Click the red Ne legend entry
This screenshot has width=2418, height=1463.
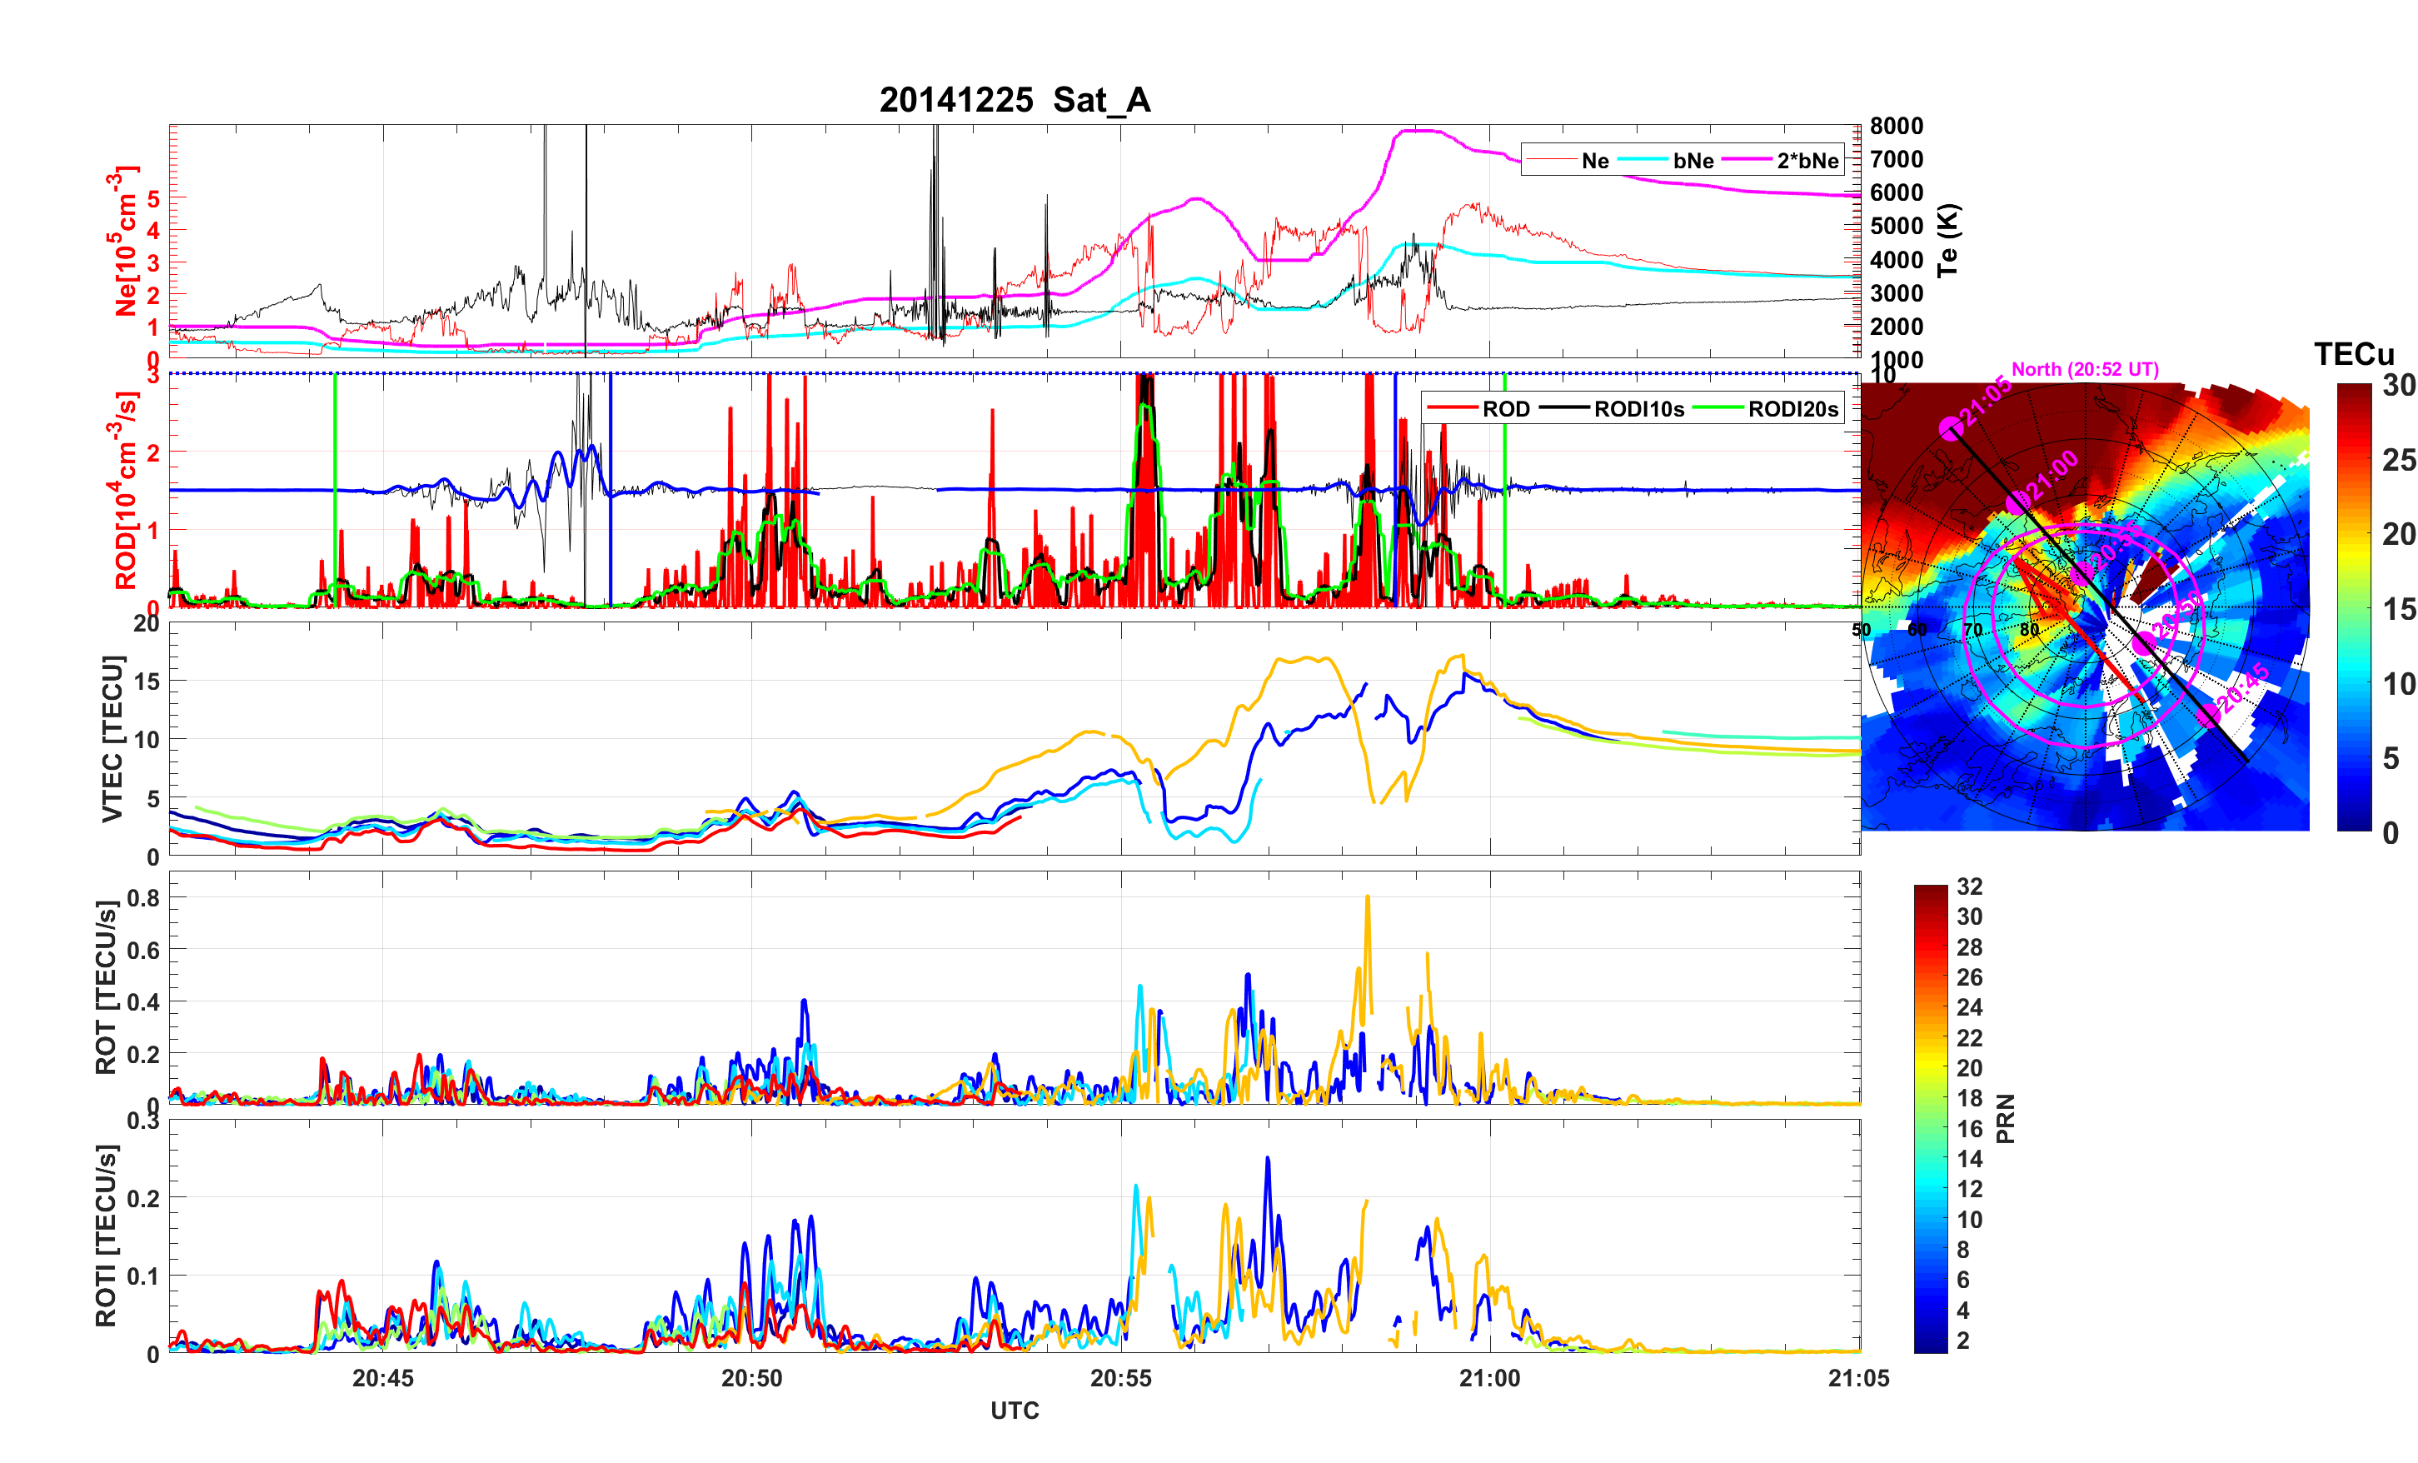pos(1595,161)
